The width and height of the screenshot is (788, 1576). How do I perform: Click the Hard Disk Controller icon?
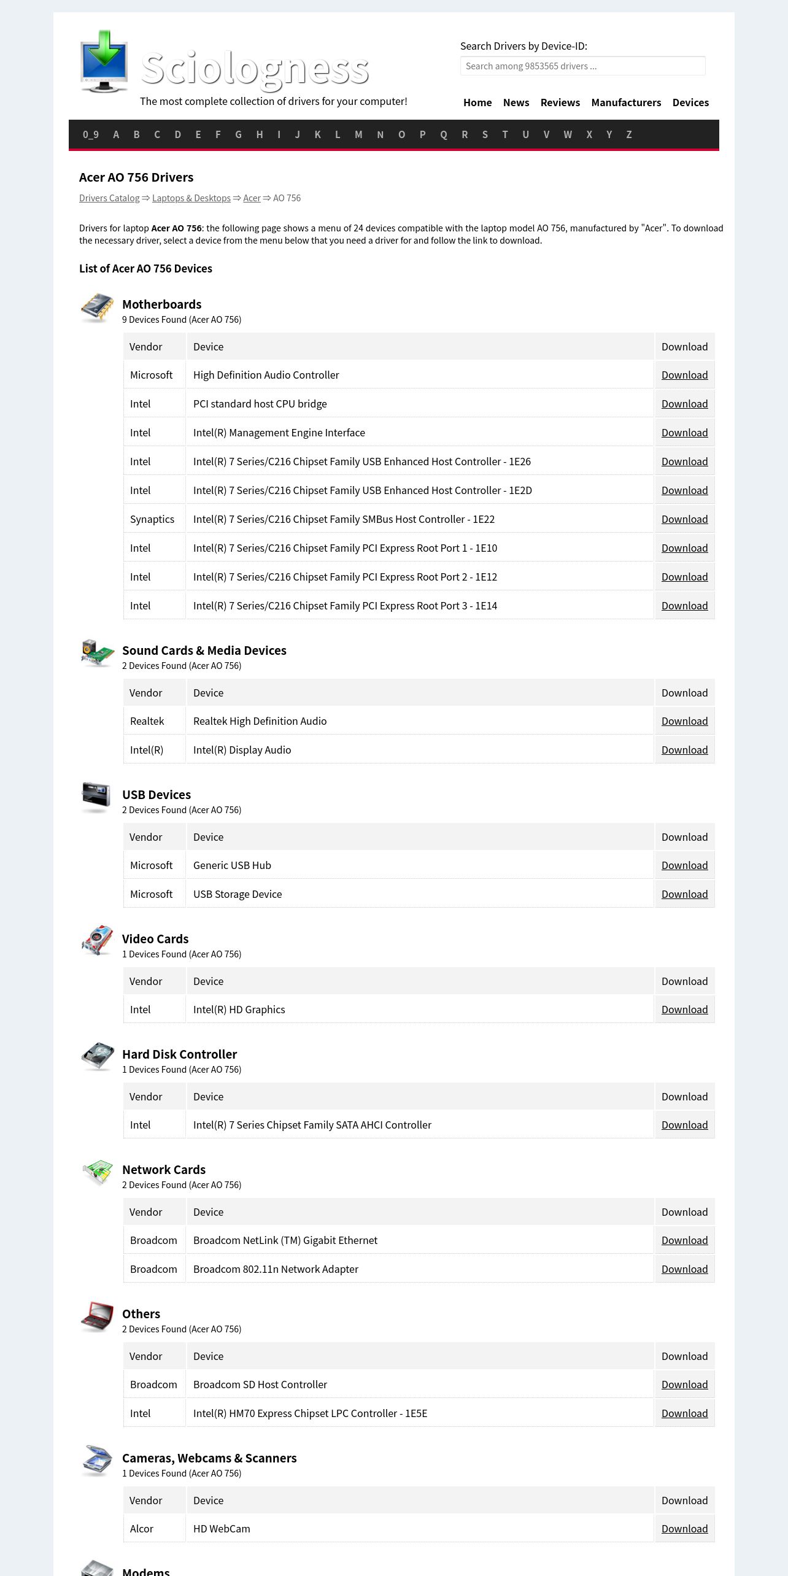(x=98, y=1056)
